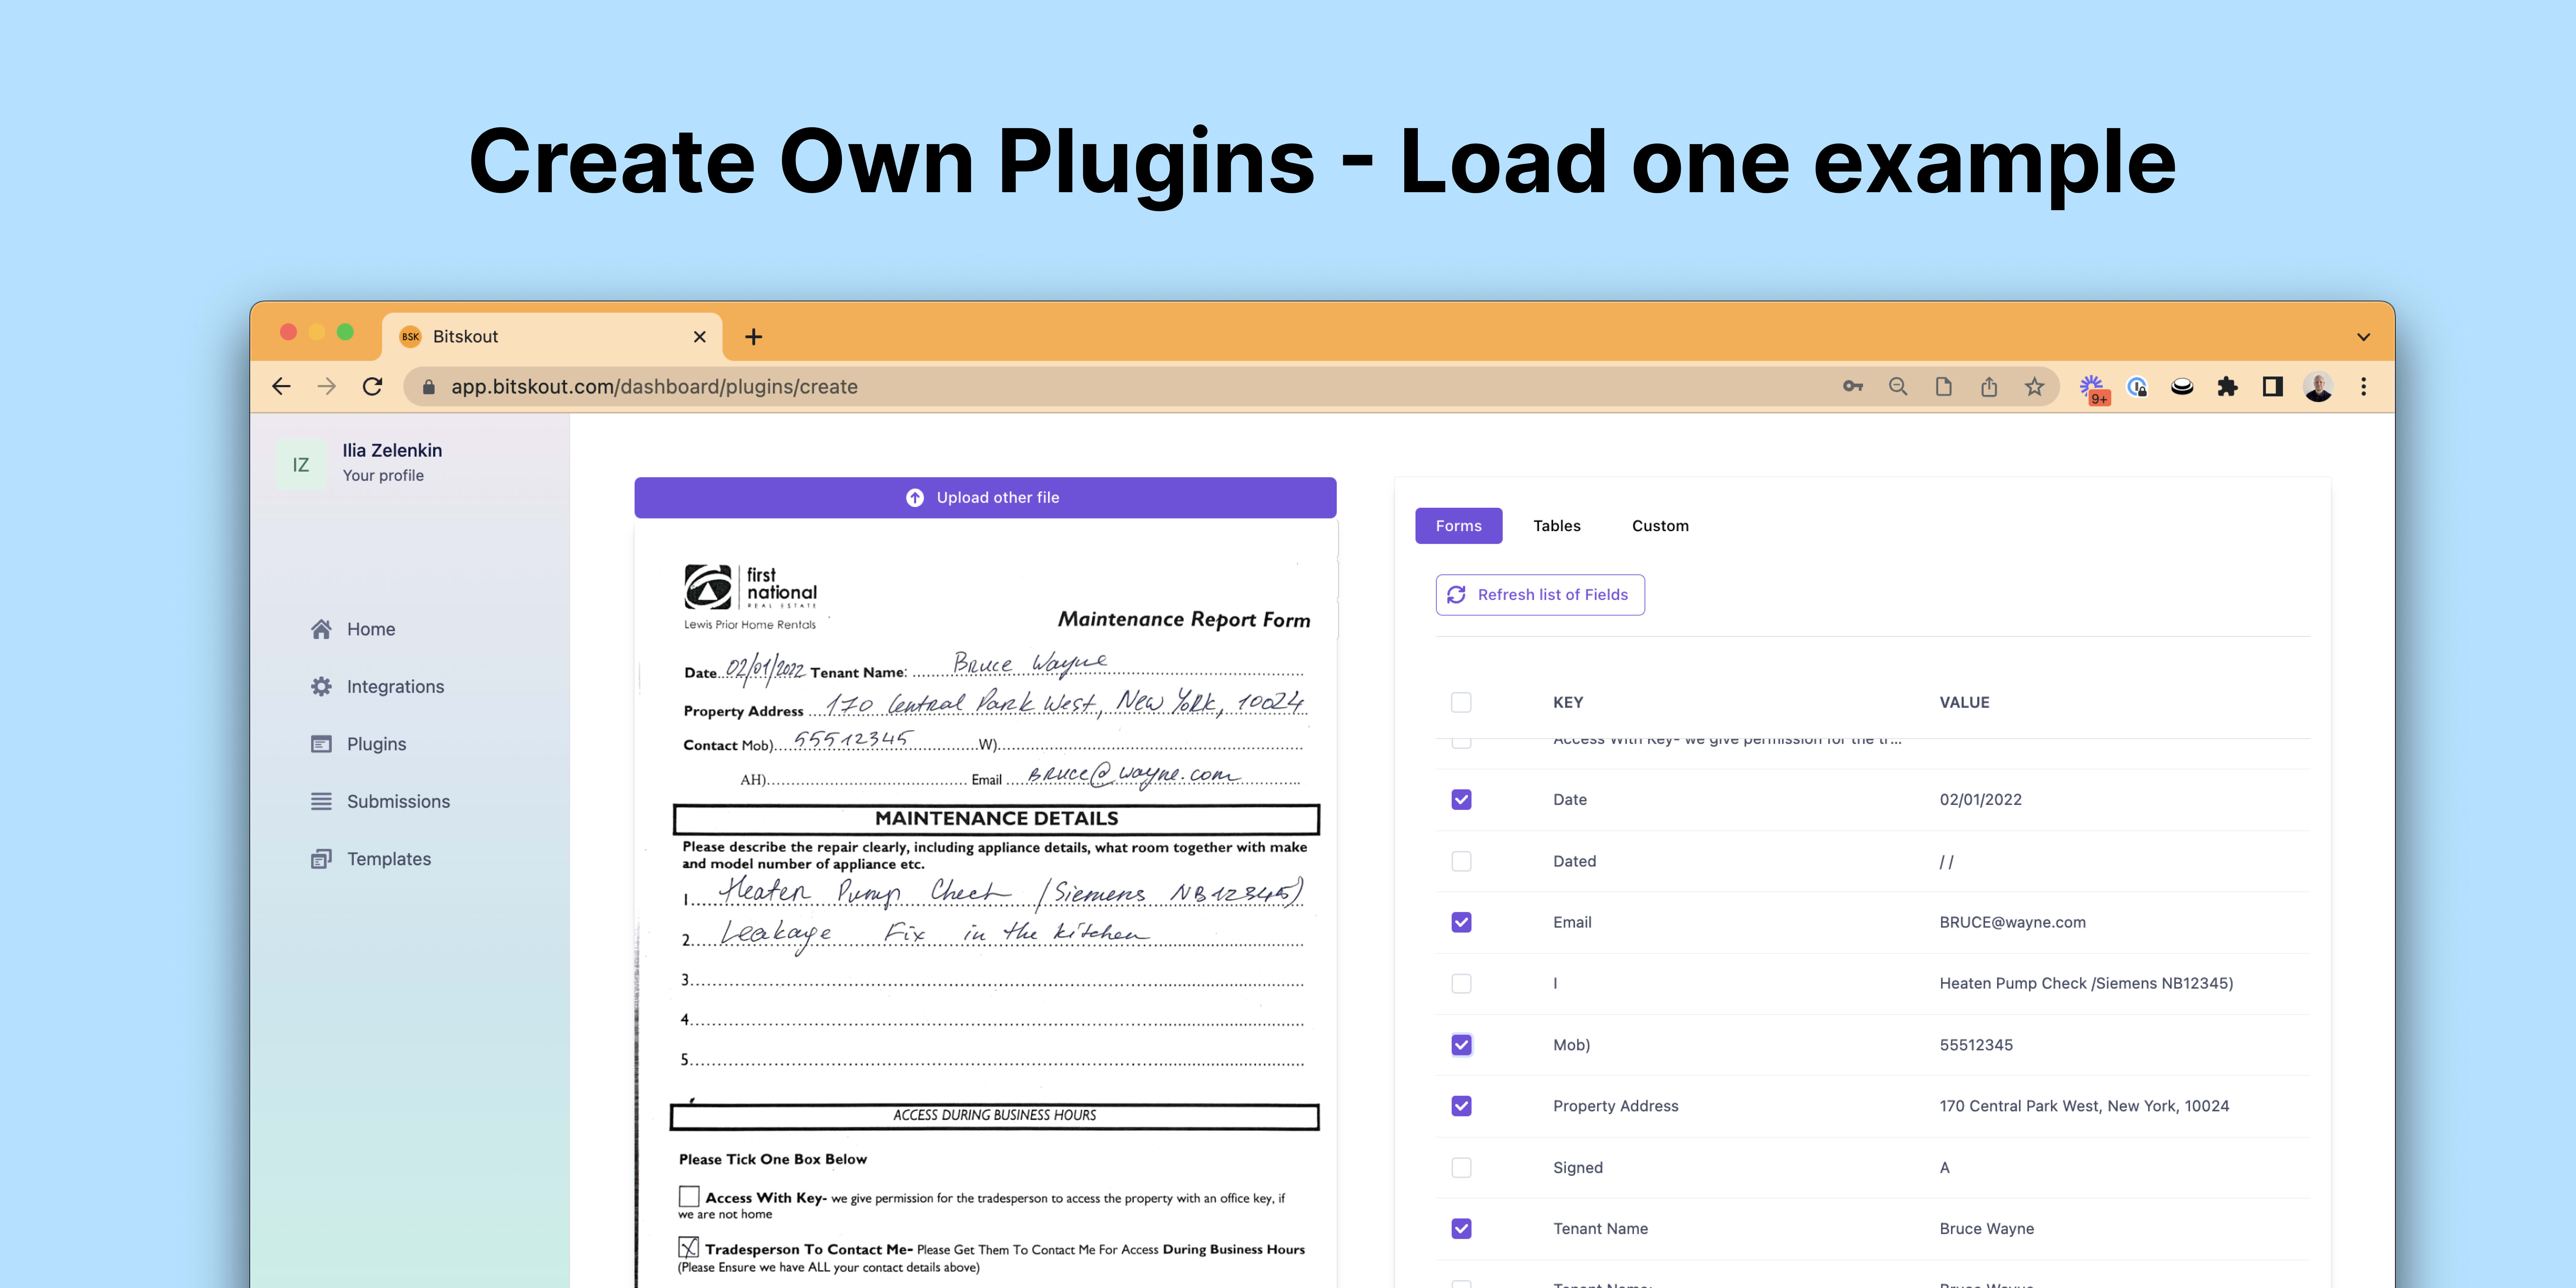This screenshot has height=1288, width=2576.
Task: Switch to the Tables tab
Action: (x=1557, y=526)
